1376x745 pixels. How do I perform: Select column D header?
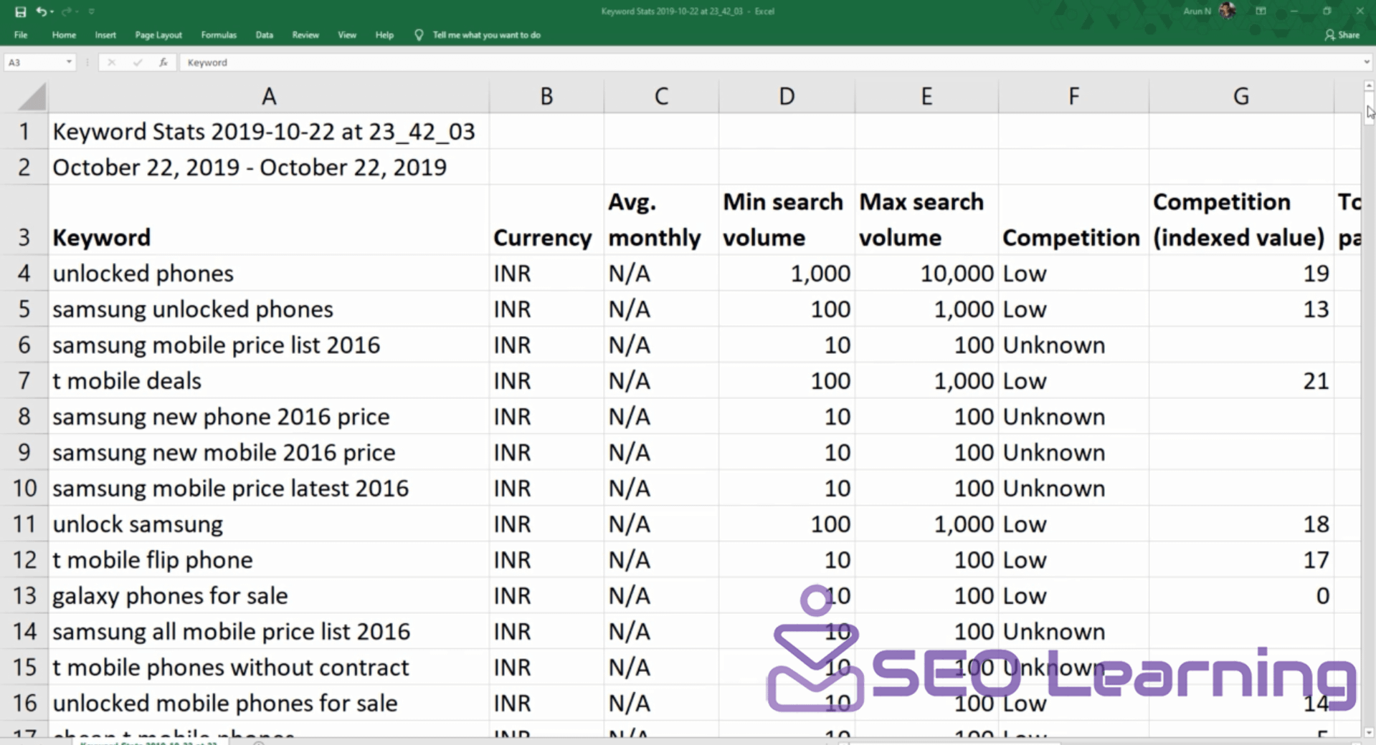point(787,96)
